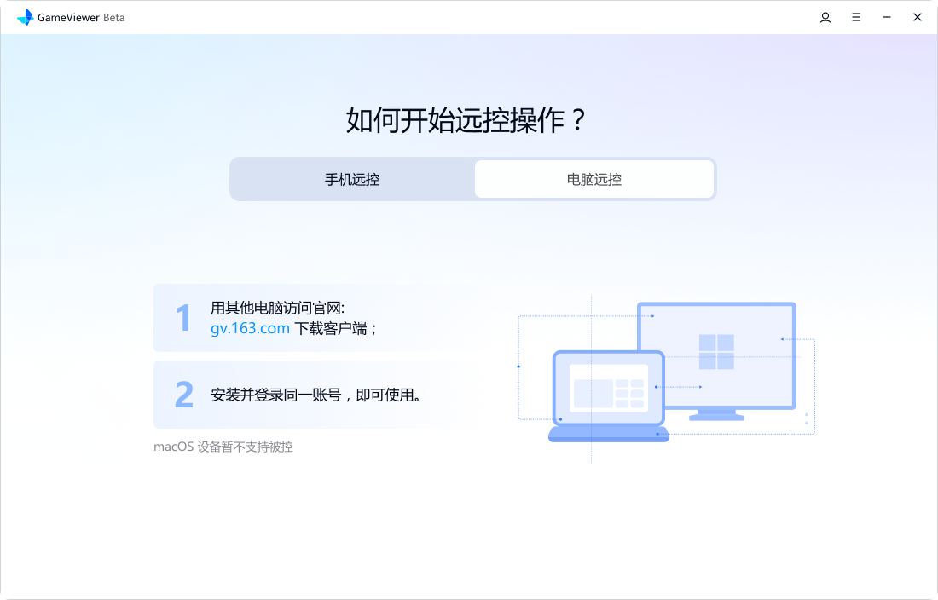Click the Beta label in the title bar
The height and width of the screenshot is (600, 938).
pos(114,18)
